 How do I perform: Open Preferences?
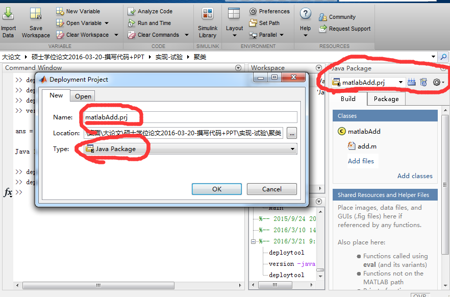(x=269, y=11)
